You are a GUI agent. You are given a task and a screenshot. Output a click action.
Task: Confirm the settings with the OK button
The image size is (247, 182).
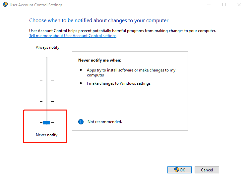[180, 170]
